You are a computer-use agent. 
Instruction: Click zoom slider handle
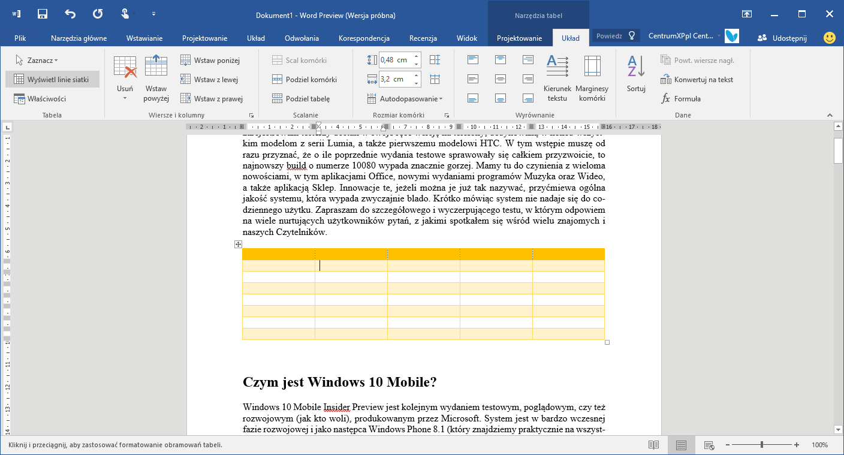pyautogui.click(x=762, y=445)
